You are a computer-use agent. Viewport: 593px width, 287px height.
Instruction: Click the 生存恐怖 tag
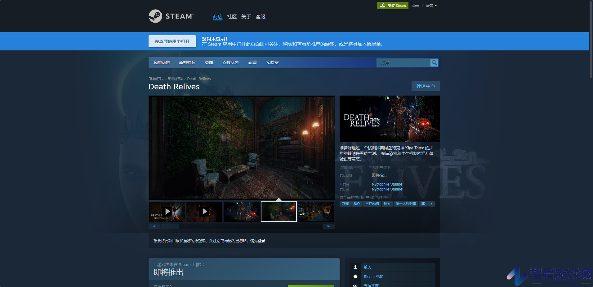372,203
